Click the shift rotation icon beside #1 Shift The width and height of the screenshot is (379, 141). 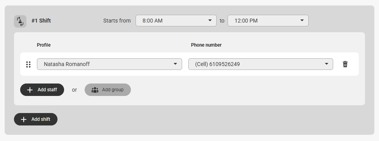pyautogui.click(x=20, y=21)
